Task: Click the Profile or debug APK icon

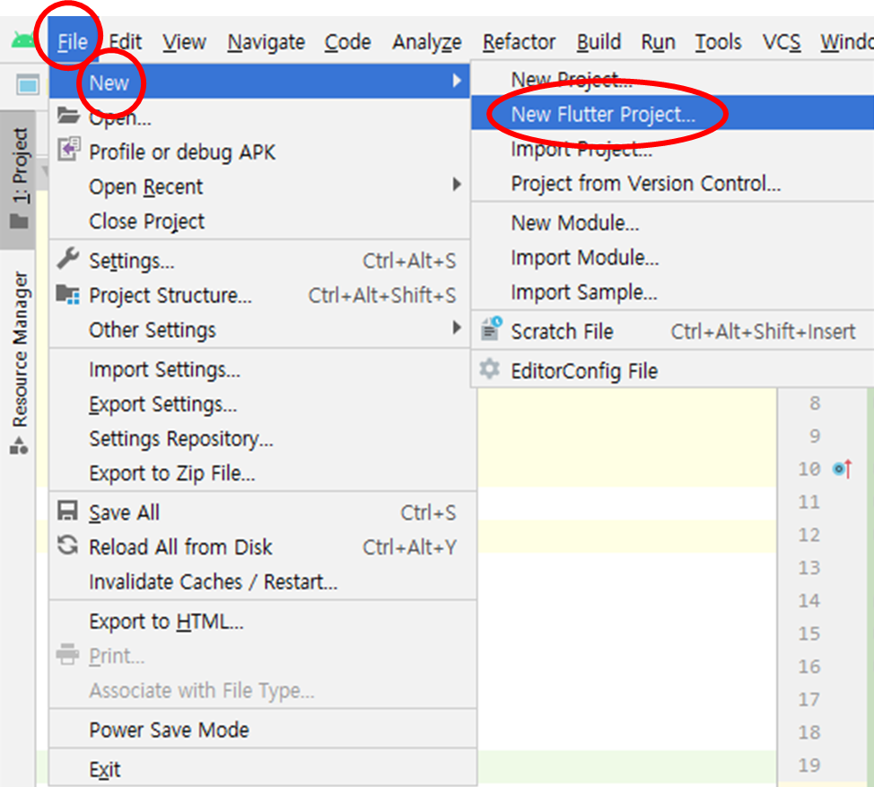Action: 68,150
